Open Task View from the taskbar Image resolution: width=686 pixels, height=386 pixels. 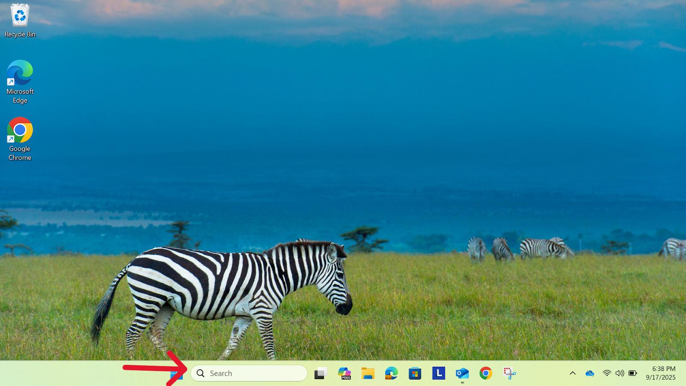coord(320,374)
